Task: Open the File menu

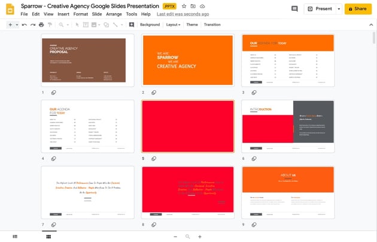Action: point(24,14)
